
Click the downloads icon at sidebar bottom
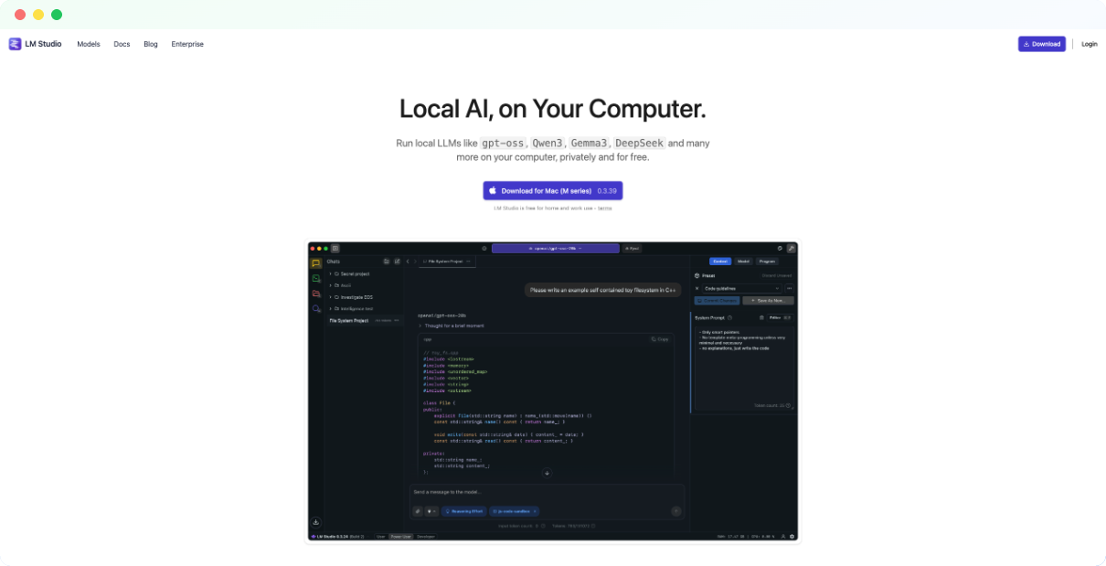pos(316,522)
